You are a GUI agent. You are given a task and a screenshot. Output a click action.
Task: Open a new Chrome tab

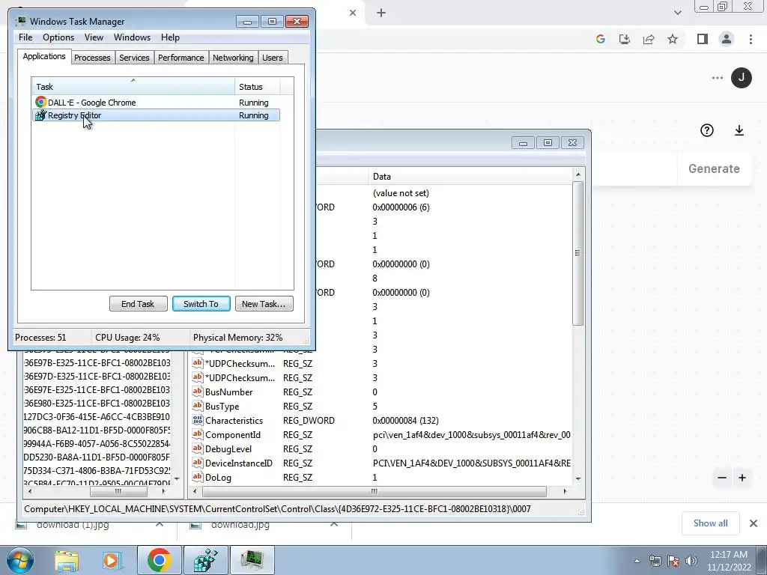[x=381, y=13]
